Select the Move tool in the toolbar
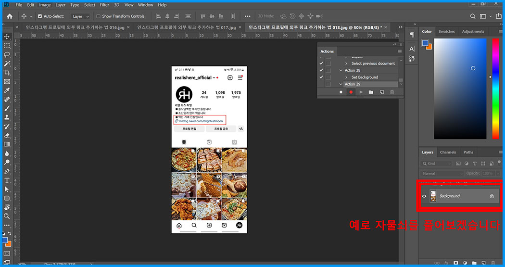The image size is (505, 267). 7,37
